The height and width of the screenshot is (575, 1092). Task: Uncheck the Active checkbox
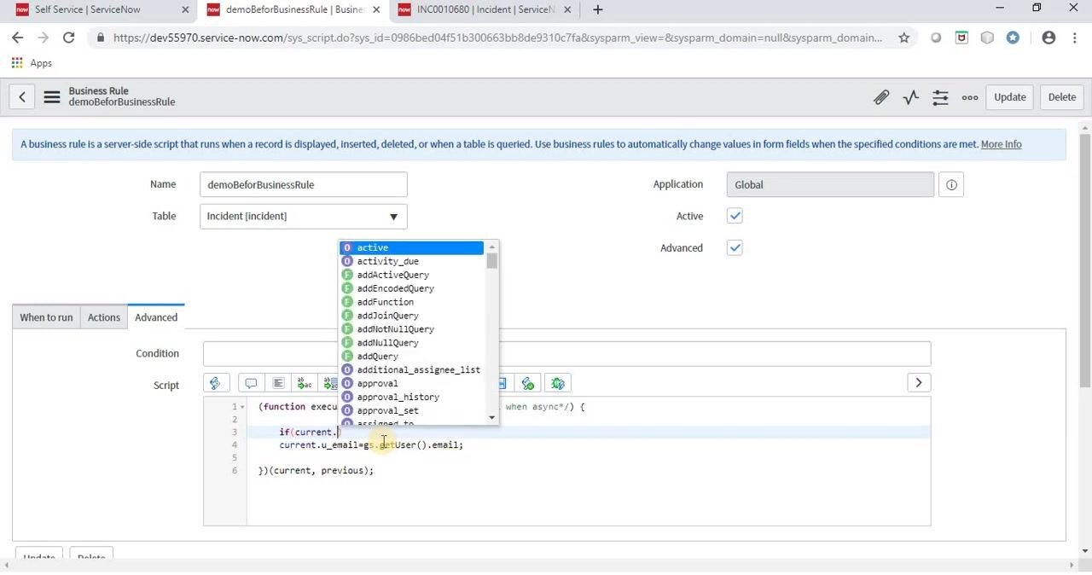point(735,216)
